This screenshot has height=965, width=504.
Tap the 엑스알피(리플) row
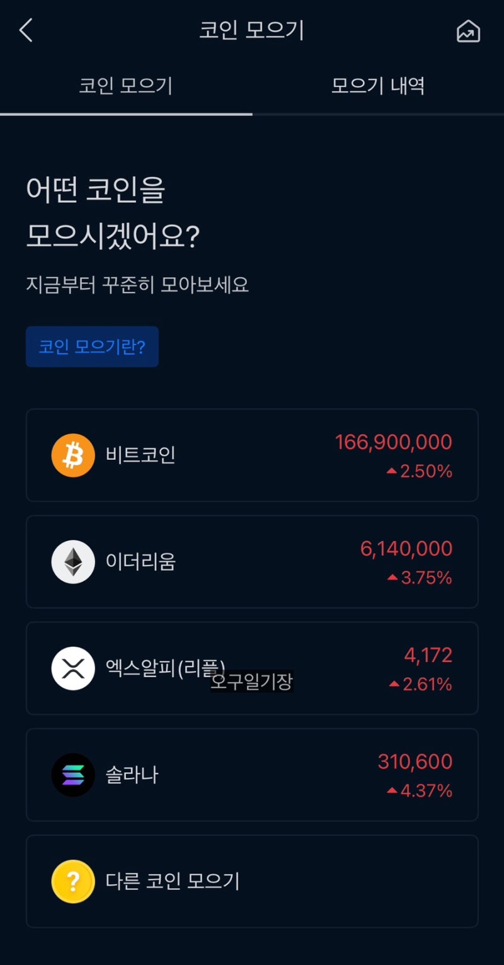click(x=252, y=668)
